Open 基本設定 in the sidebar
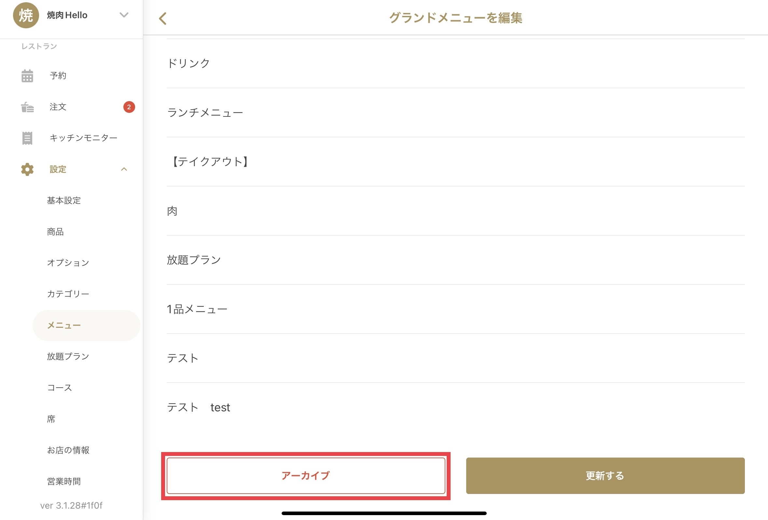Screen dimensions: 768x520 tap(64, 200)
